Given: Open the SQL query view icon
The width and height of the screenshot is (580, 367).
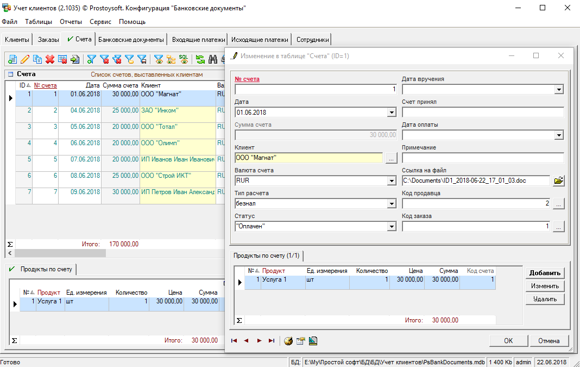Looking at the screenshot, I should pyautogui.click(x=184, y=59).
